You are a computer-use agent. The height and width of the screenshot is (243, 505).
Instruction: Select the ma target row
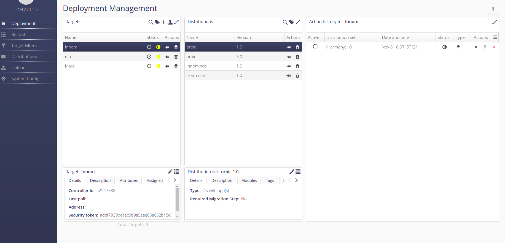[x=122, y=57]
